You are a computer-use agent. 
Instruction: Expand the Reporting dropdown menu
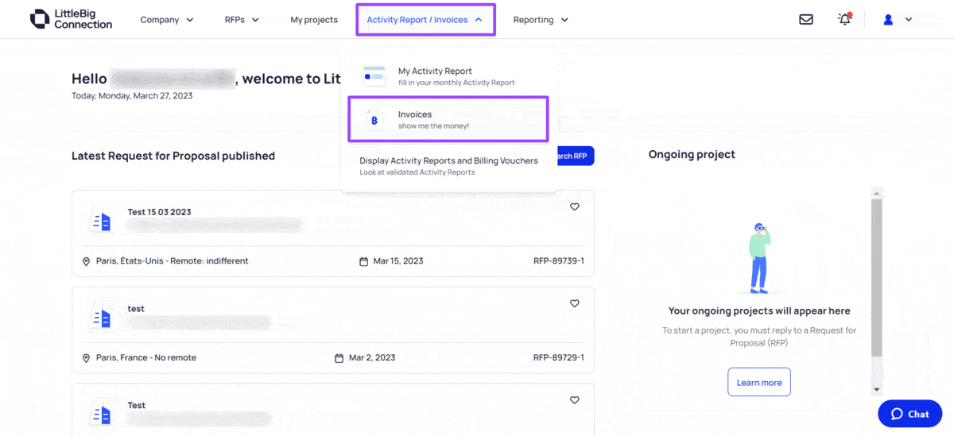[x=541, y=20]
